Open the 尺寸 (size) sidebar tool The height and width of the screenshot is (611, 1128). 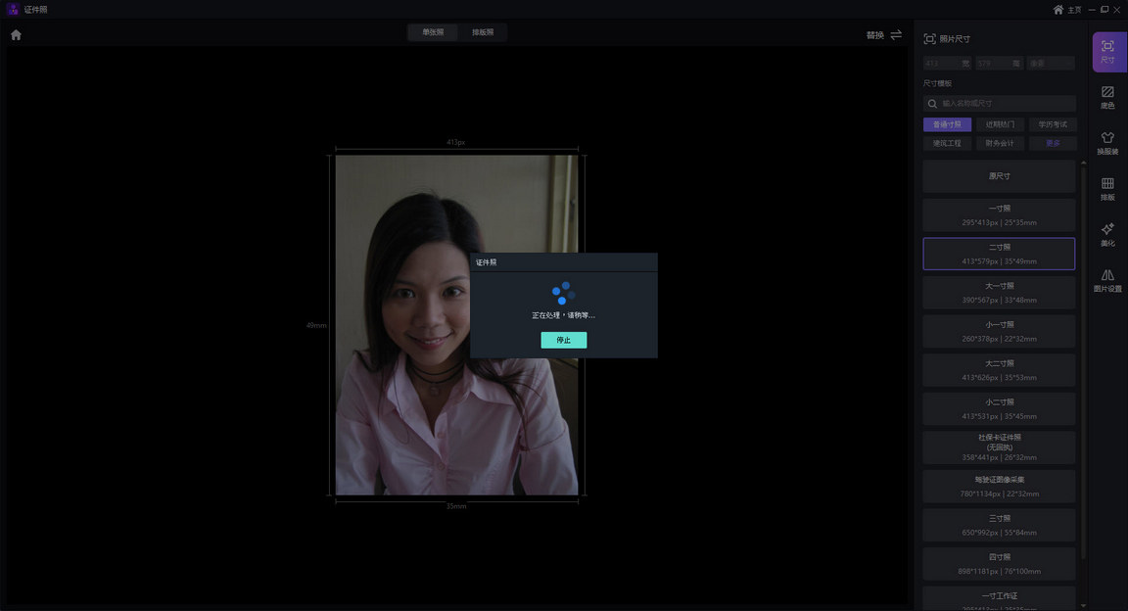1107,52
